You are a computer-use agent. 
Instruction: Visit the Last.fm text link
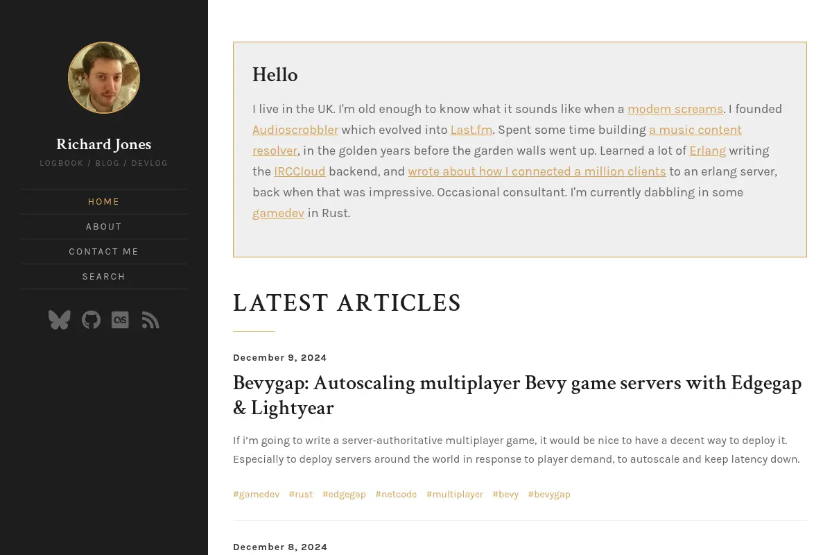pyautogui.click(x=471, y=130)
